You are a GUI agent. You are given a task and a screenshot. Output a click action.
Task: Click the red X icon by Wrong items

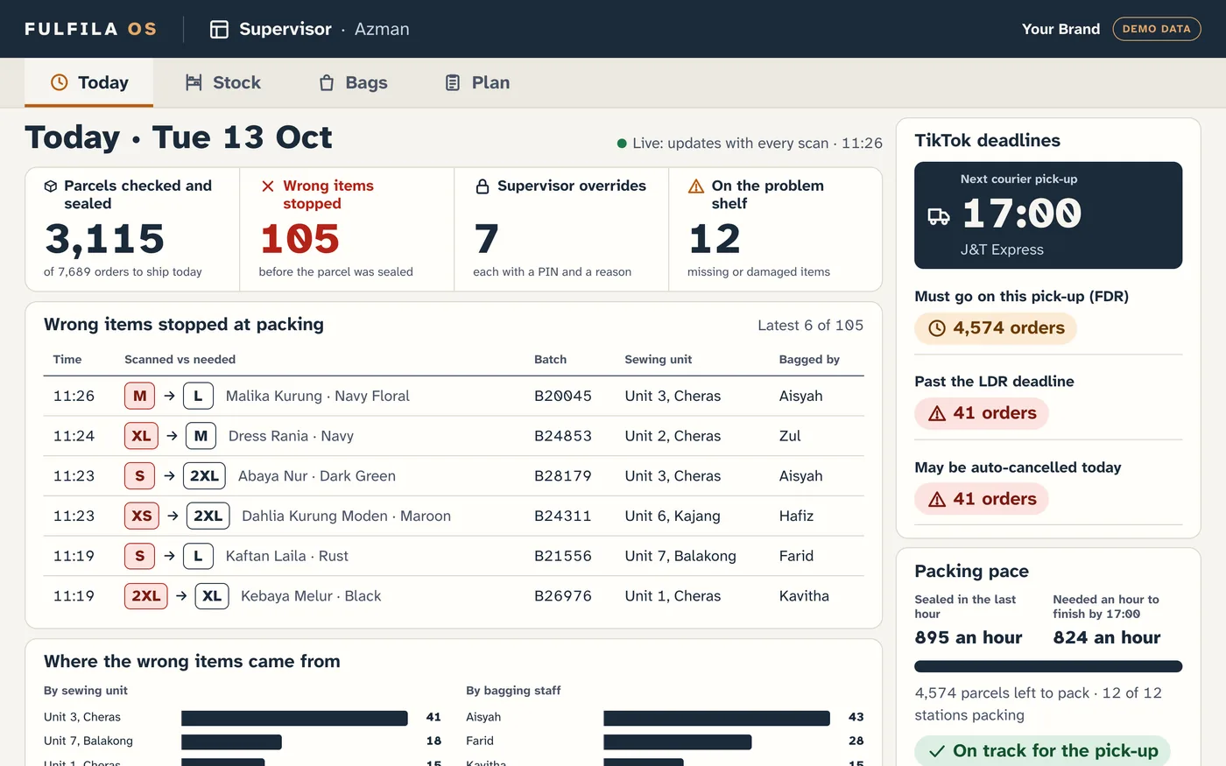[x=268, y=186]
